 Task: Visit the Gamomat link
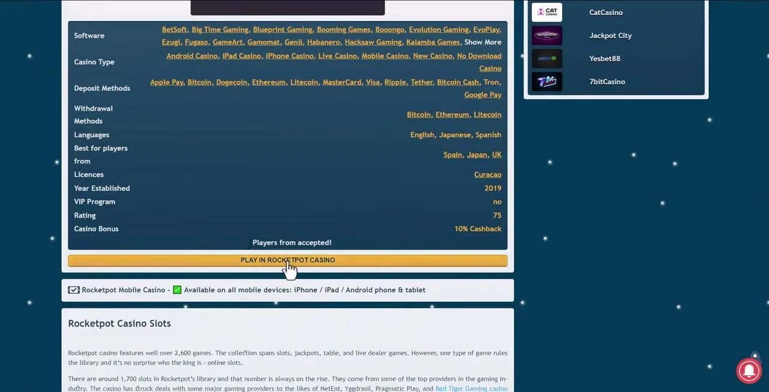(263, 42)
